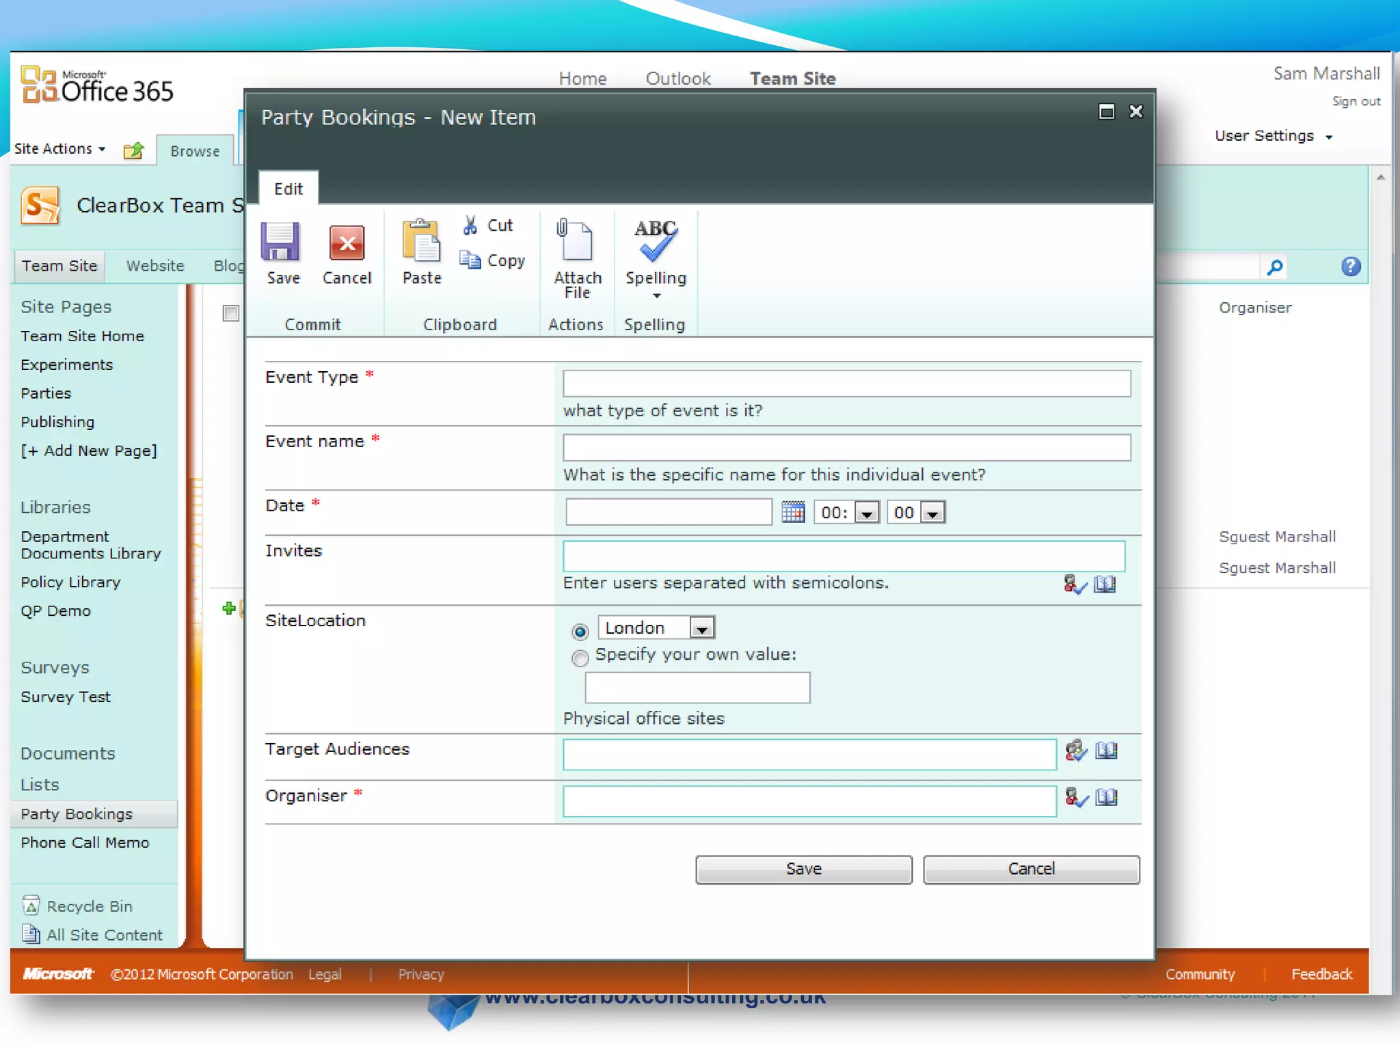Screen dimensions: 1400x1050
Task: Click the red Cancel ribbon icon
Action: pyautogui.click(x=347, y=243)
